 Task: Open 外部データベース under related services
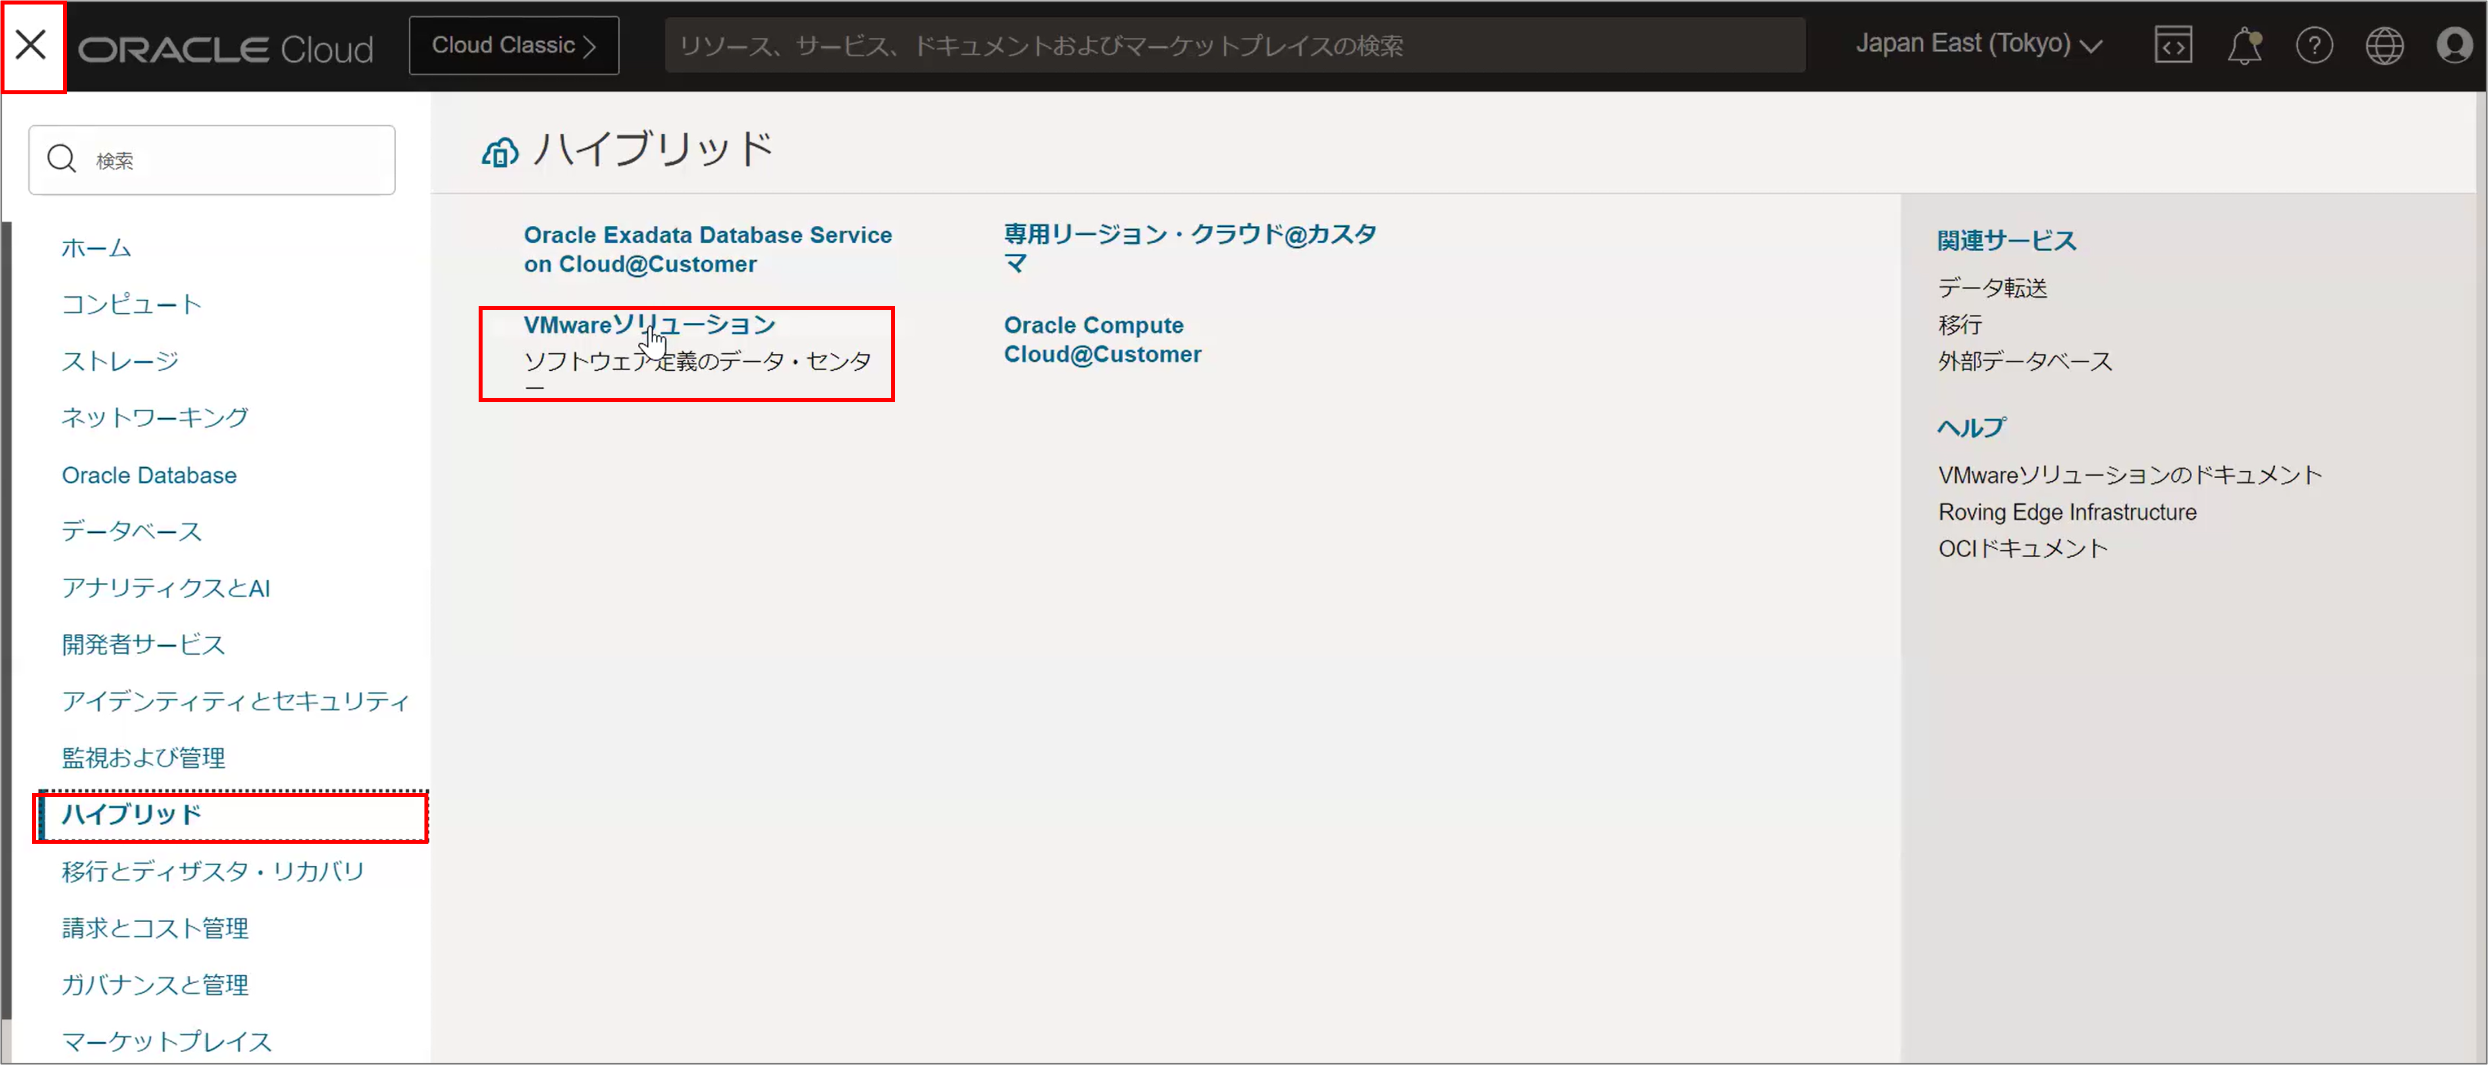(x=2025, y=361)
